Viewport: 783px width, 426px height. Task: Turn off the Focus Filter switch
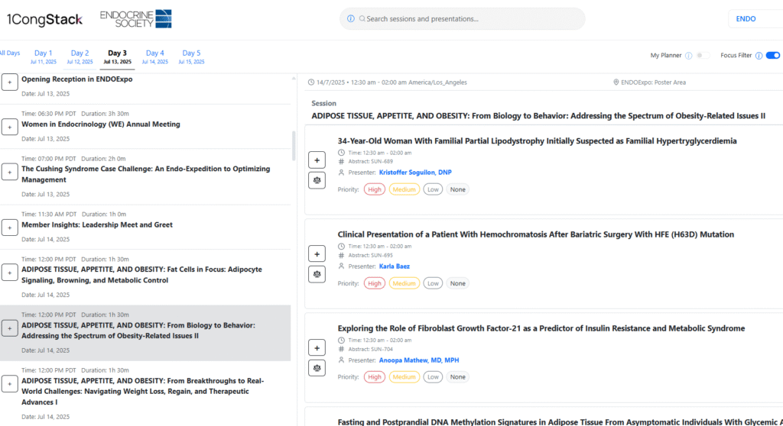coord(772,56)
